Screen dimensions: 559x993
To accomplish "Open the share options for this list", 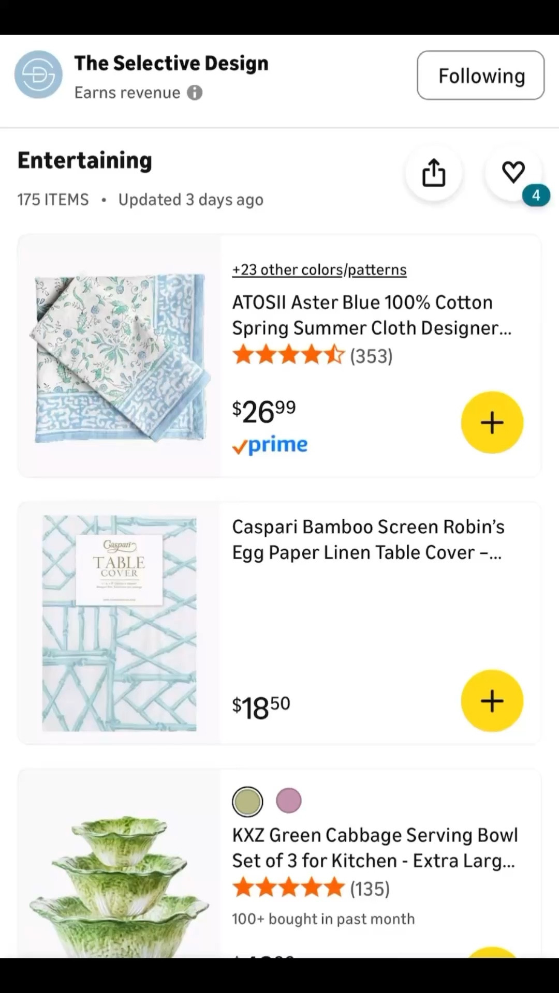I will (x=434, y=173).
